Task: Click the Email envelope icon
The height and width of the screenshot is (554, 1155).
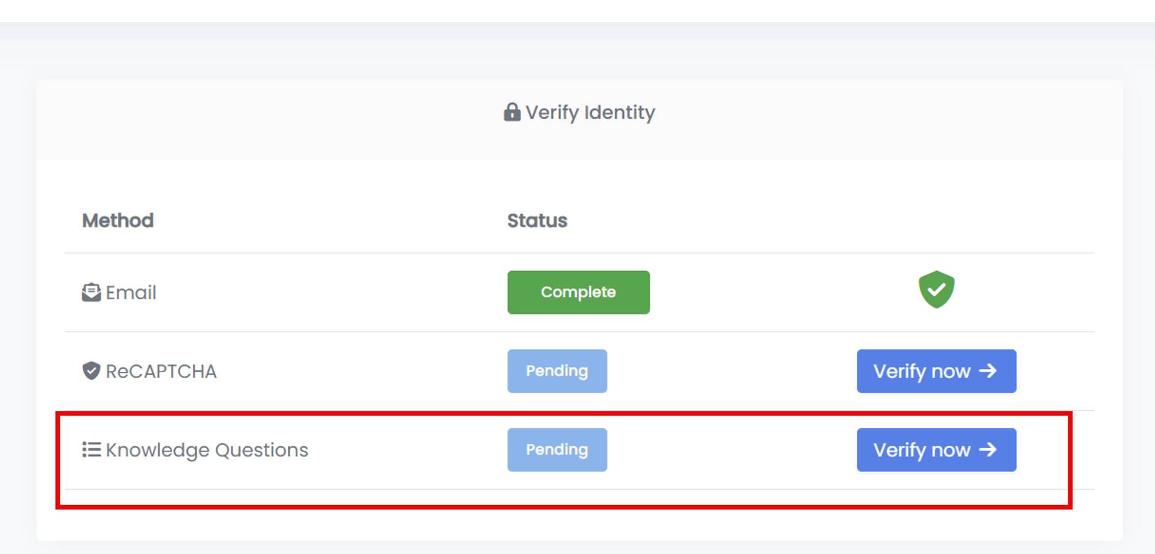Action: (91, 293)
